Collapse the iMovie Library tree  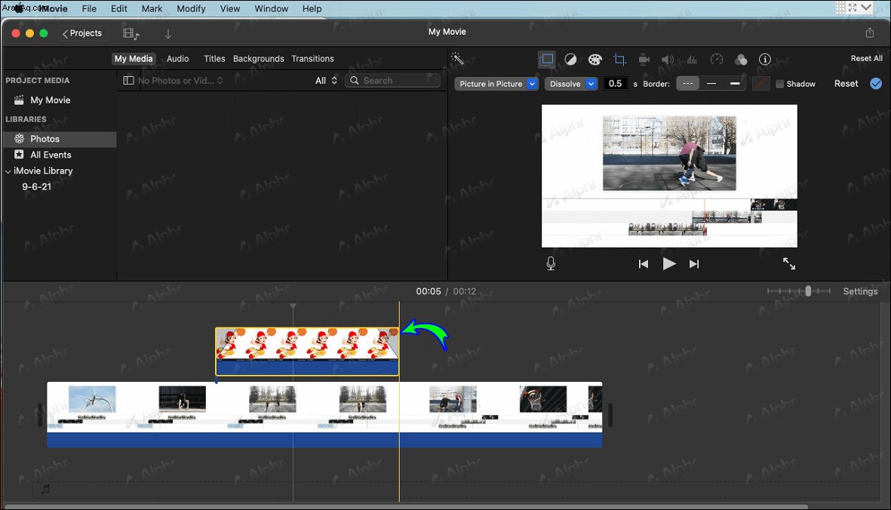pos(8,171)
